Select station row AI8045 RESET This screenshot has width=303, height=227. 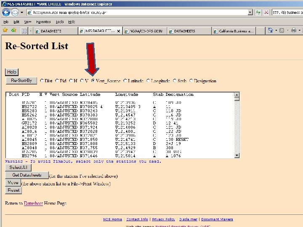tap(120, 140)
